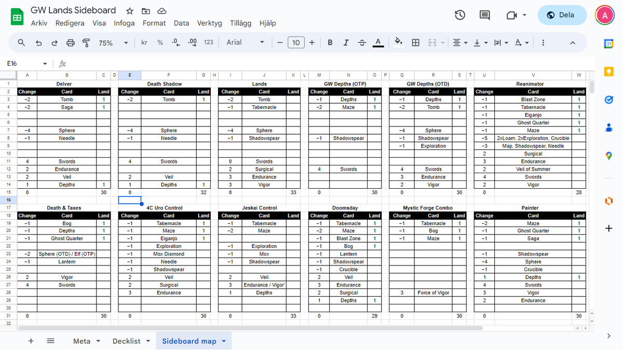This screenshot has height=350, width=623.
Task: Get add-ons with the plus icon
Action: coord(609,228)
